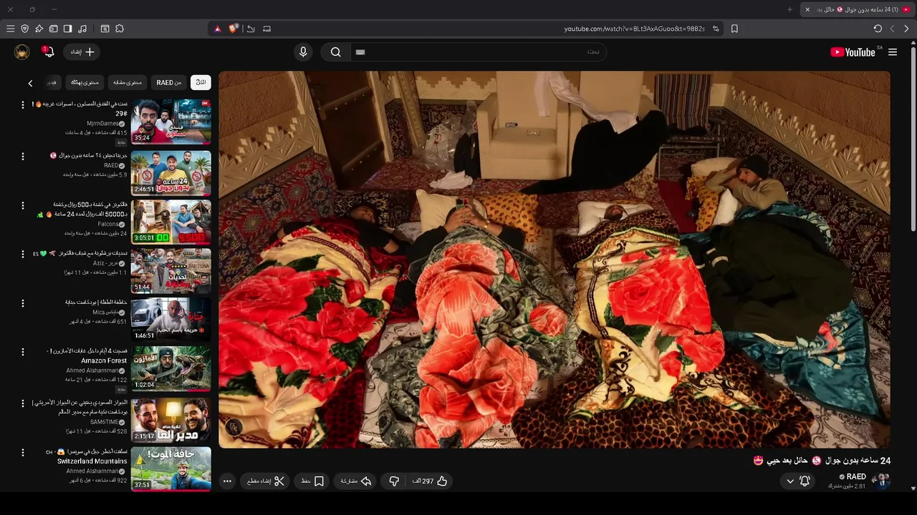Click the YouTube search input field
The height and width of the screenshot is (515, 917).
[x=478, y=52]
